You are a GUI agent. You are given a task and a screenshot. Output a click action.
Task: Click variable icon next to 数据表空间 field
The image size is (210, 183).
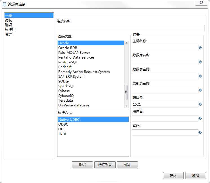pyautogui.click(x=200, y=76)
